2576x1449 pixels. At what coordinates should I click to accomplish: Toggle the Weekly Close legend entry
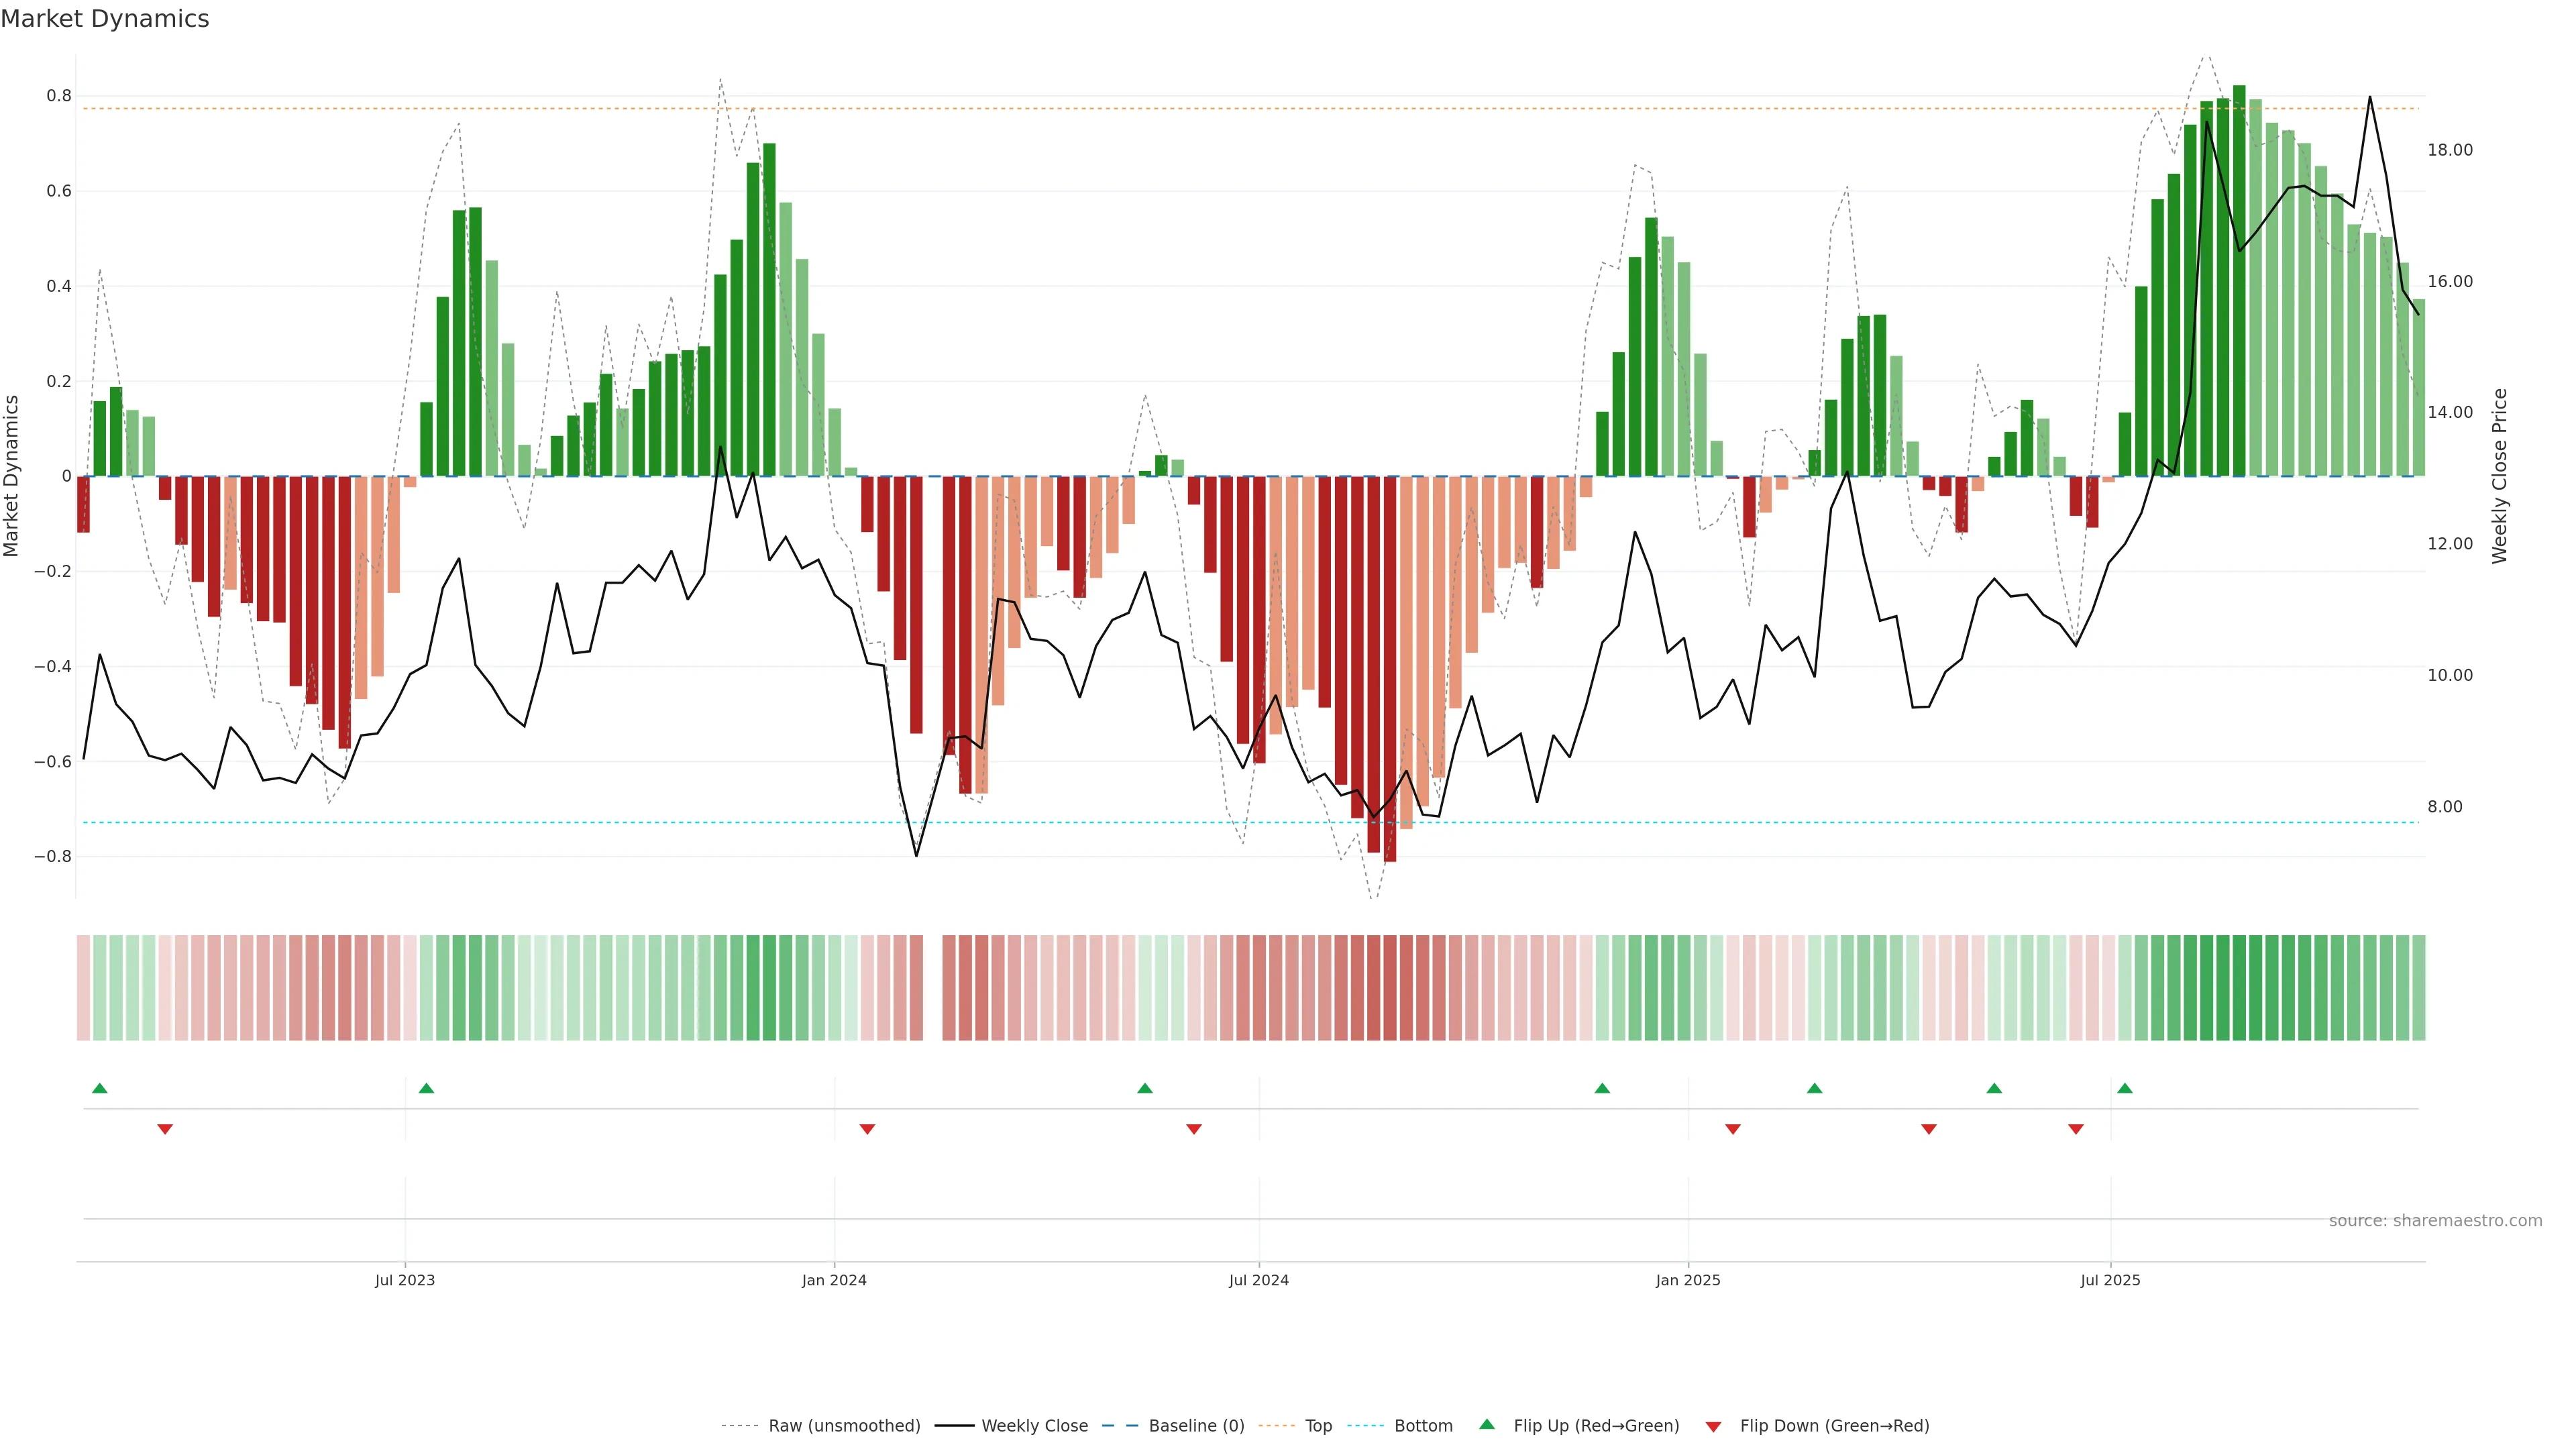1034,1426
